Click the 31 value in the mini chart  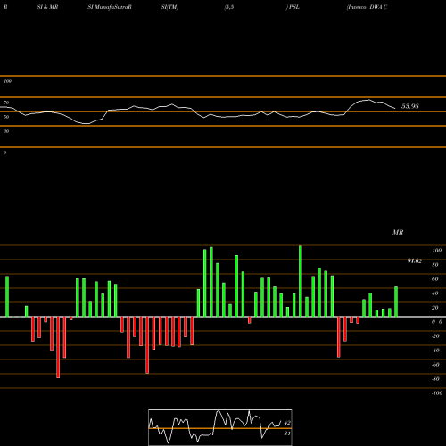[x=287, y=434]
